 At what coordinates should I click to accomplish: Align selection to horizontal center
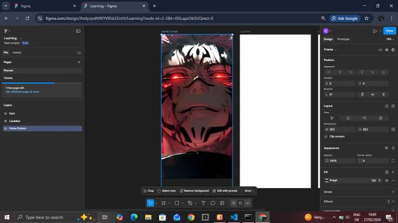pyautogui.click(x=339, y=72)
